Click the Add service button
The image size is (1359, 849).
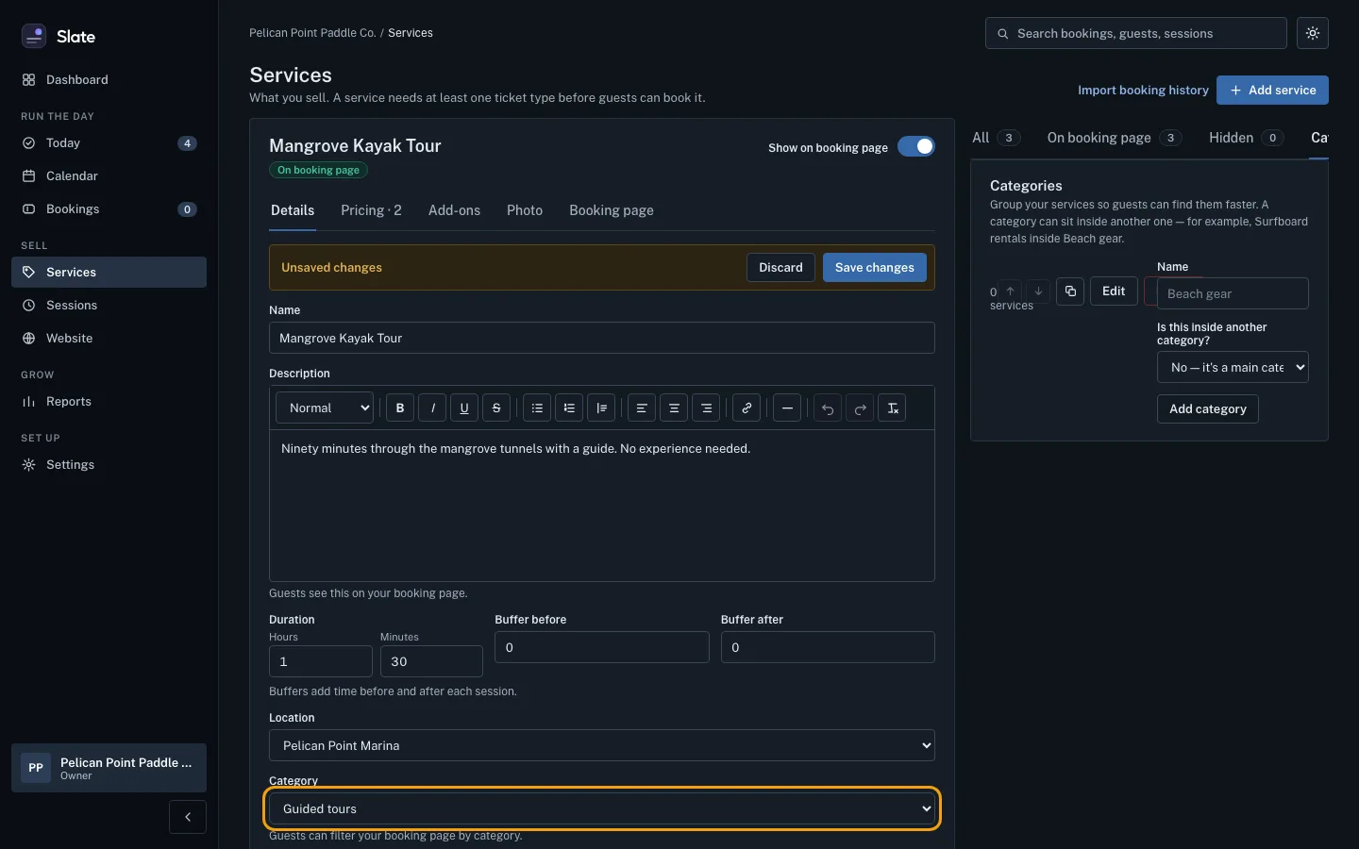[x=1272, y=90]
